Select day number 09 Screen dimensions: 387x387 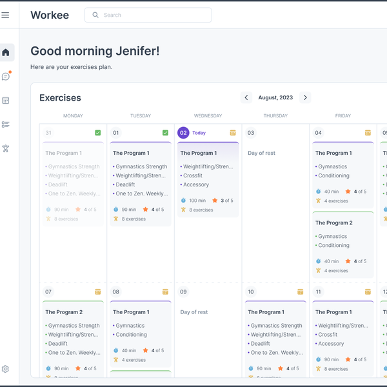[183, 292]
